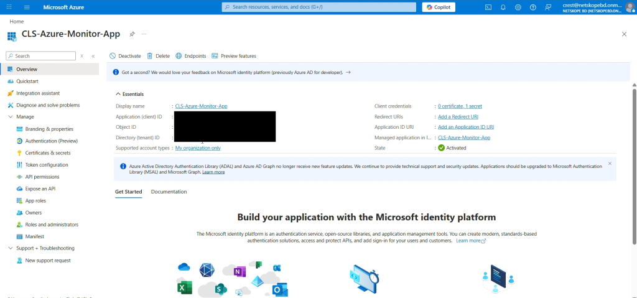637x298 pixels.
Task: Click the feedback banner arrow
Action: [348, 72]
